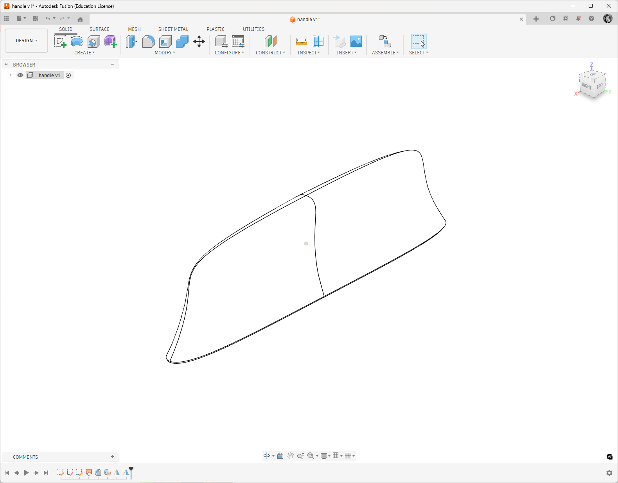Open the File menu dropdown
This screenshot has height=483, width=618.
click(21, 18)
